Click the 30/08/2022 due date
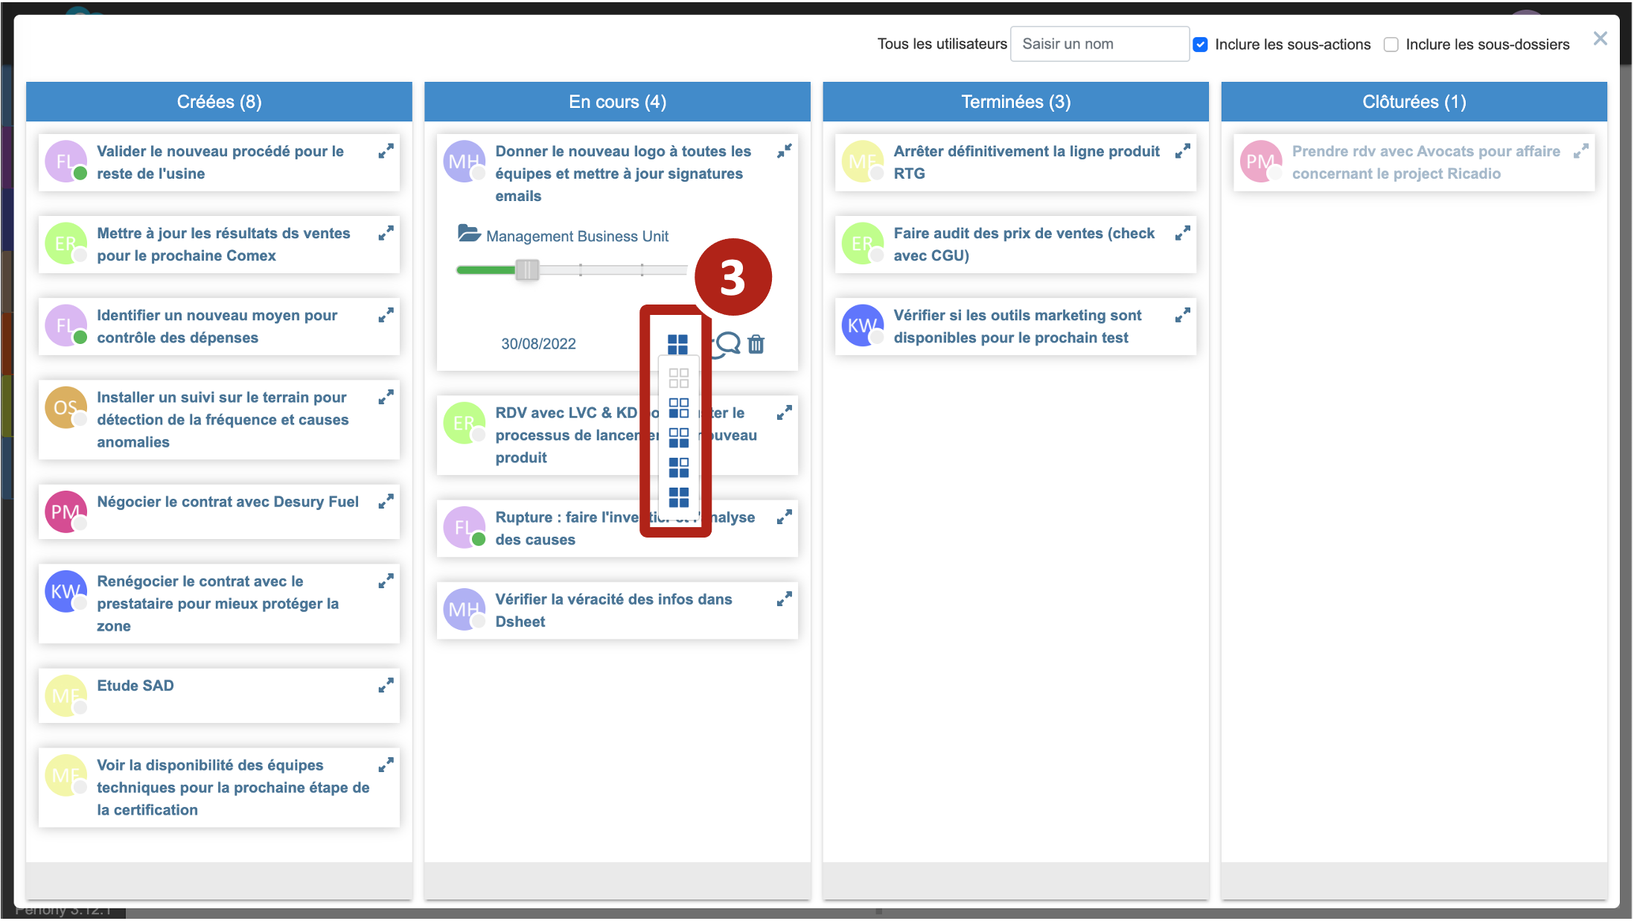This screenshot has width=1634, height=921. 538,344
